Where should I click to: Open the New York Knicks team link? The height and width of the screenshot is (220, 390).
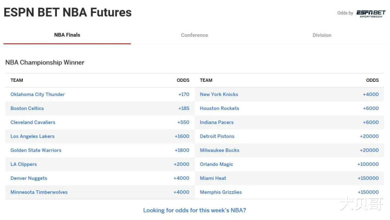pos(219,94)
